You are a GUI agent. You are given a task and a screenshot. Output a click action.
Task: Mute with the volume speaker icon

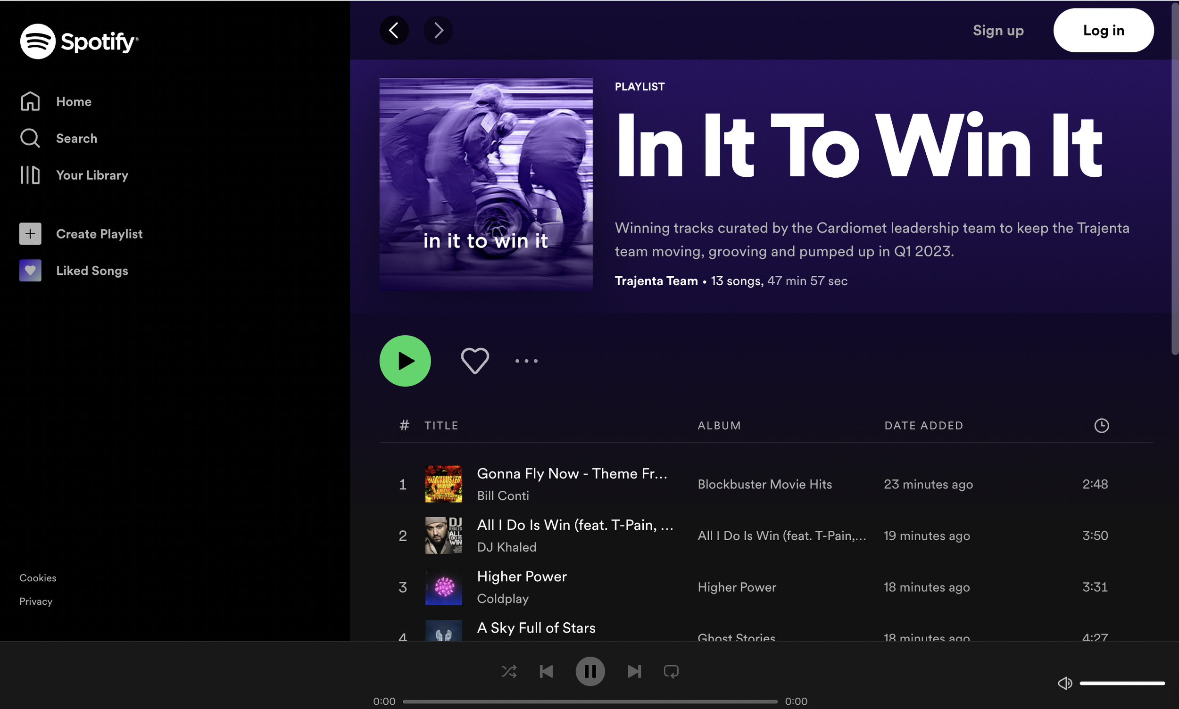click(x=1065, y=683)
